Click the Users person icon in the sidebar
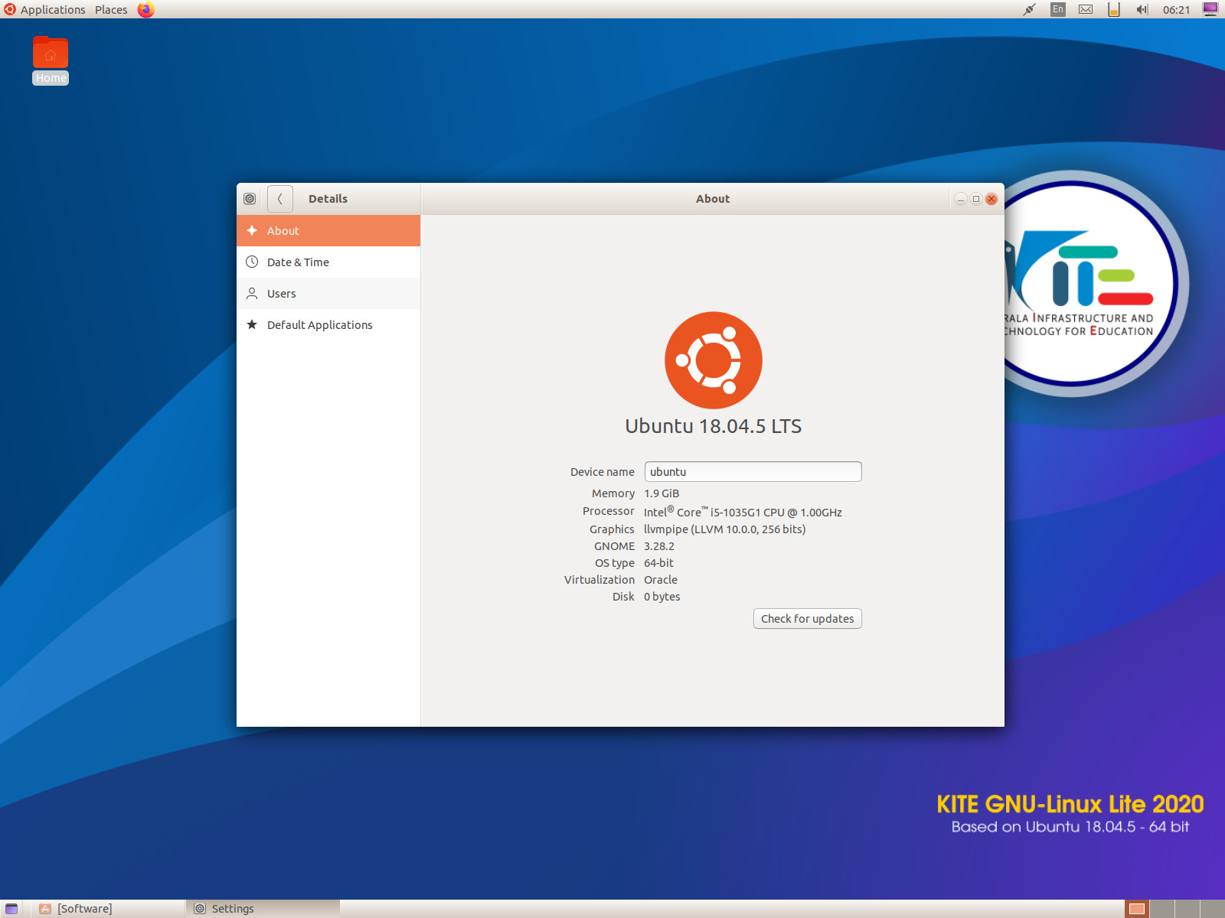 click(x=253, y=293)
